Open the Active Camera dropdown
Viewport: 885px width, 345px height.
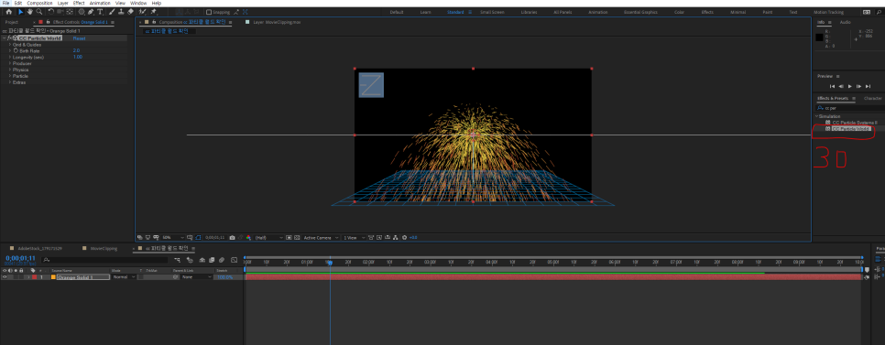[x=321, y=238]
